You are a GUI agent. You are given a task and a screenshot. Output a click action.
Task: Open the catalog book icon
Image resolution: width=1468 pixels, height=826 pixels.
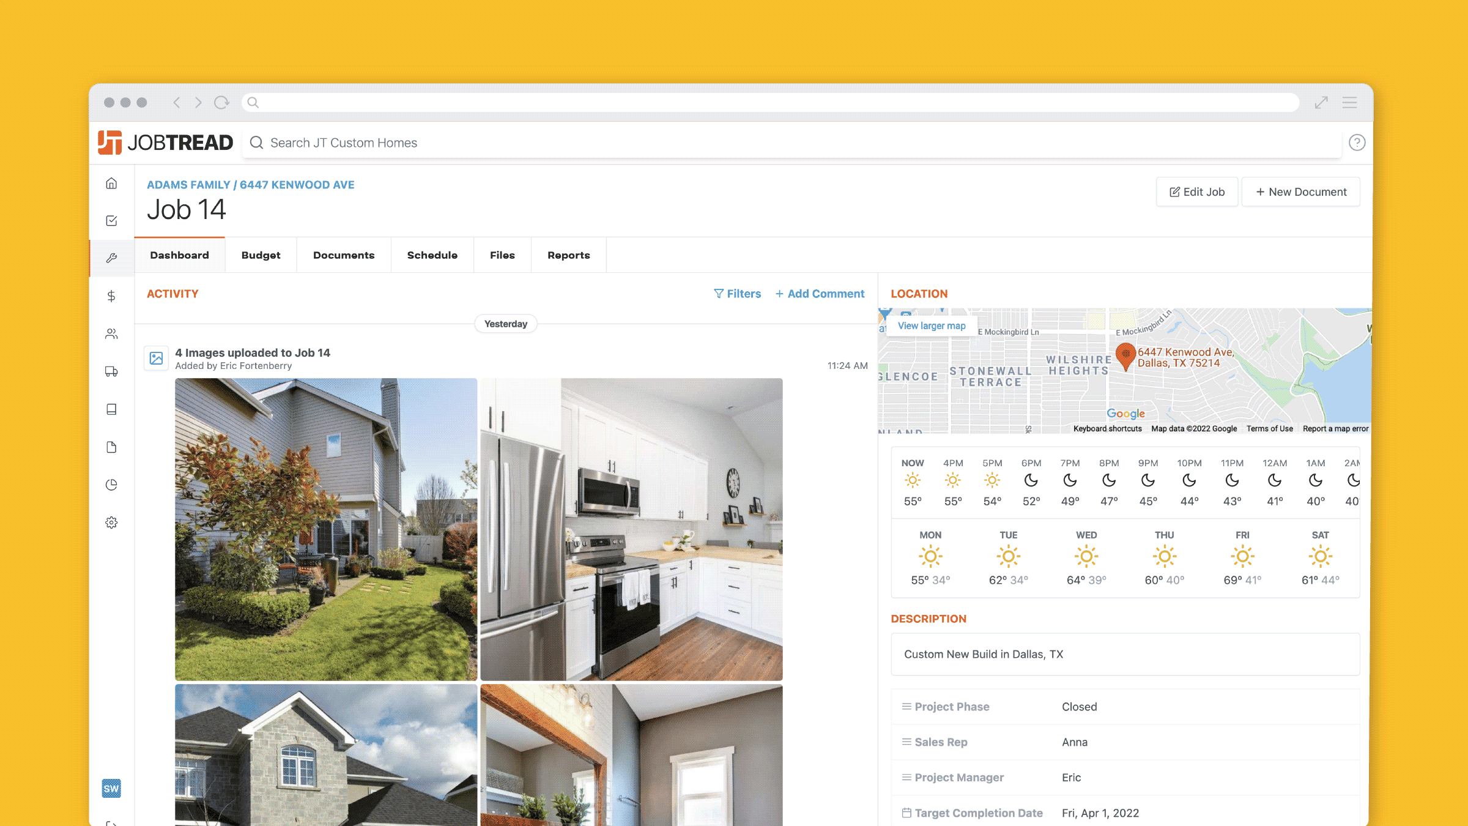coord(111,409)
